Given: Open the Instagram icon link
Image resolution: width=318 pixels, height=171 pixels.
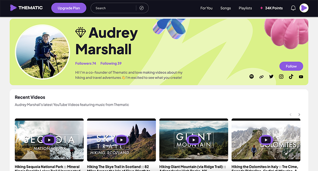Looking at the screenshot, I should pyautogui.click(x=281, y=76).
